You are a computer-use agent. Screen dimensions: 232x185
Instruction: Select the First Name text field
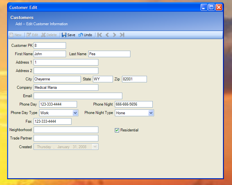pos(50,54)
